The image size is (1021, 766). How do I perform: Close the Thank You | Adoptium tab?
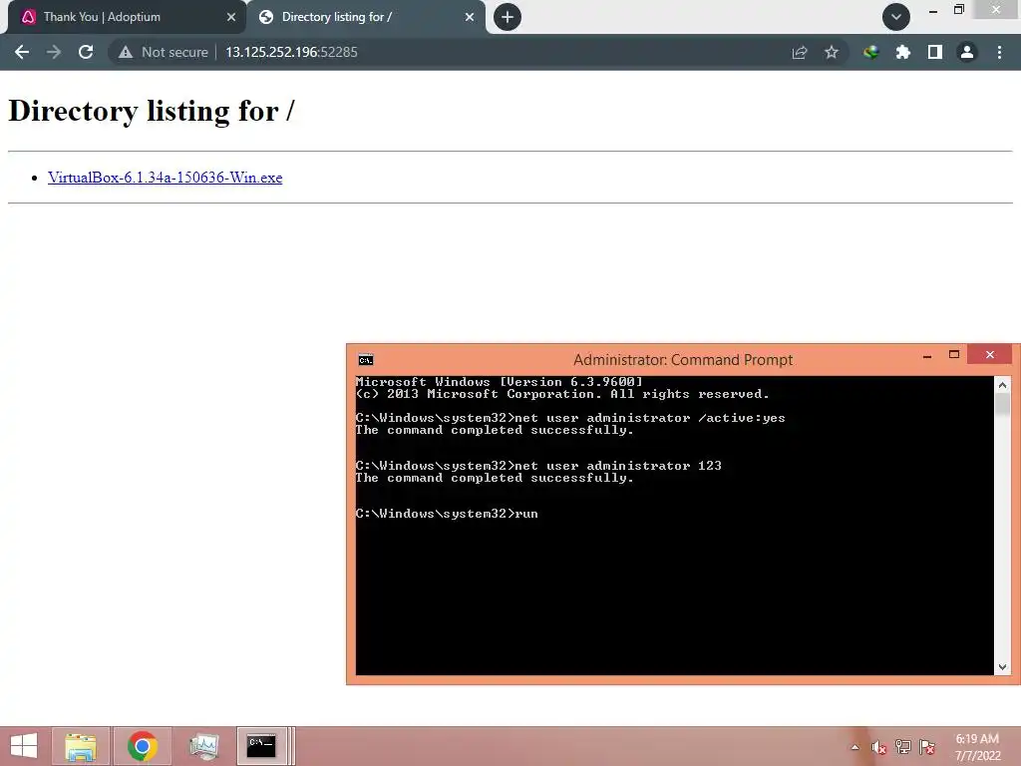tap(231, 17)
